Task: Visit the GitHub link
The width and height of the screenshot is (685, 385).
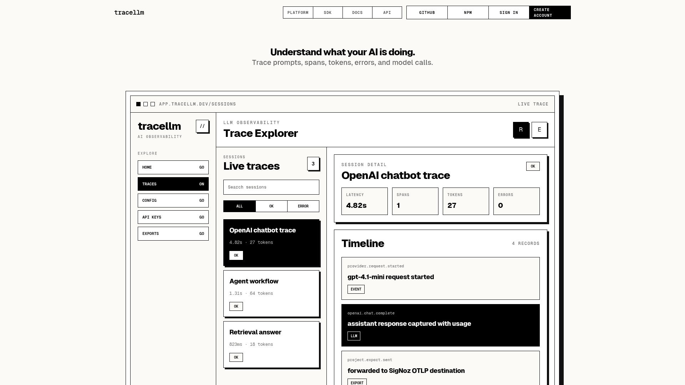Action: [x=427, y=12]
